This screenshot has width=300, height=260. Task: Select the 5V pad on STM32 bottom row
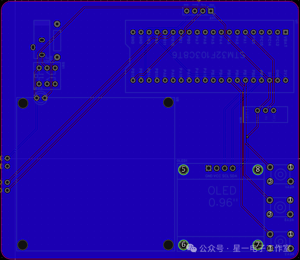coord(269,80)
